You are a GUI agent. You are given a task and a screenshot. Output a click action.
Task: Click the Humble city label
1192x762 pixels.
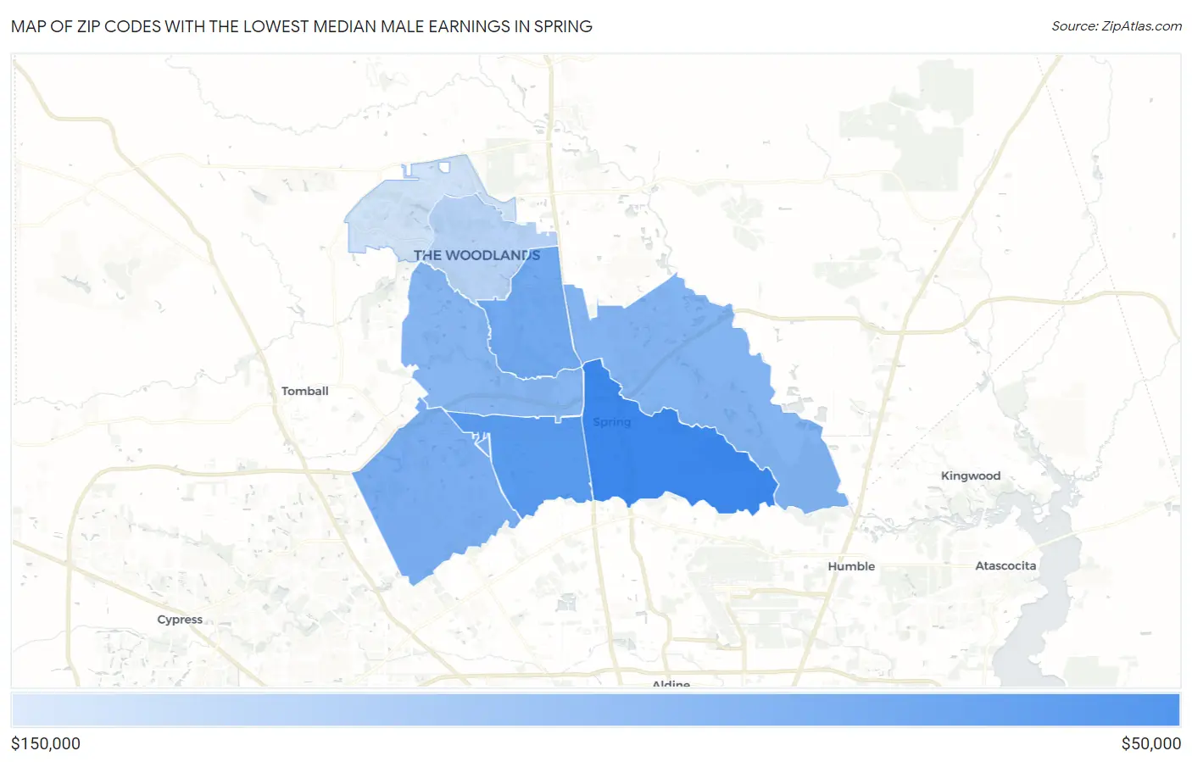pyautogui.click(x=851, y=566)
